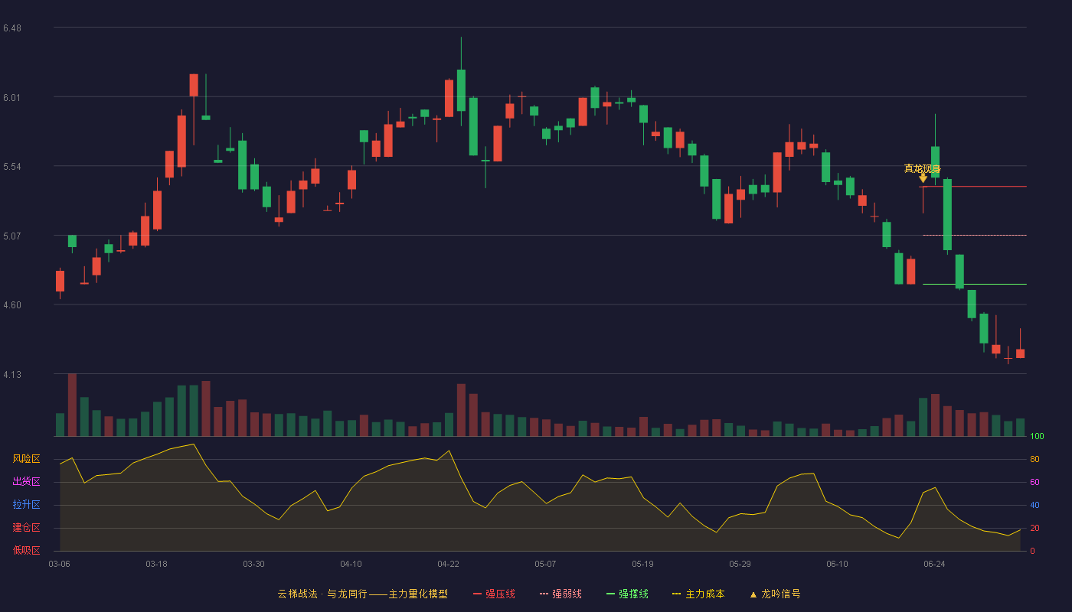Image resolution: width=1072 pixels, height=612 pixels.
Task: Click the 低吸区 zone label
Action: pos(27,550)
